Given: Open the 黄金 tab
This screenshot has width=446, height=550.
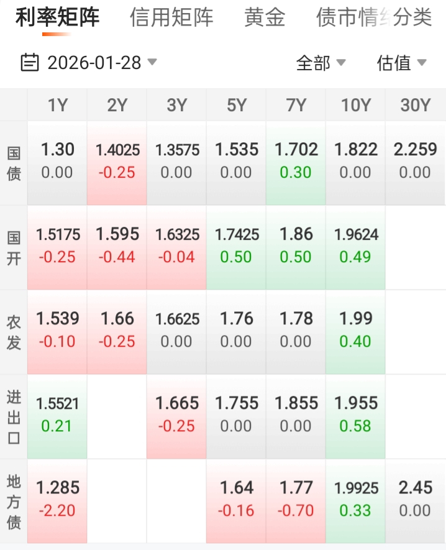Looking at the screenshot, I should tap(265, 18).
